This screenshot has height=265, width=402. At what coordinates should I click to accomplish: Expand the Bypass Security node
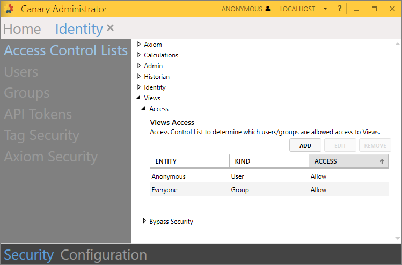[x=144, y=221]
